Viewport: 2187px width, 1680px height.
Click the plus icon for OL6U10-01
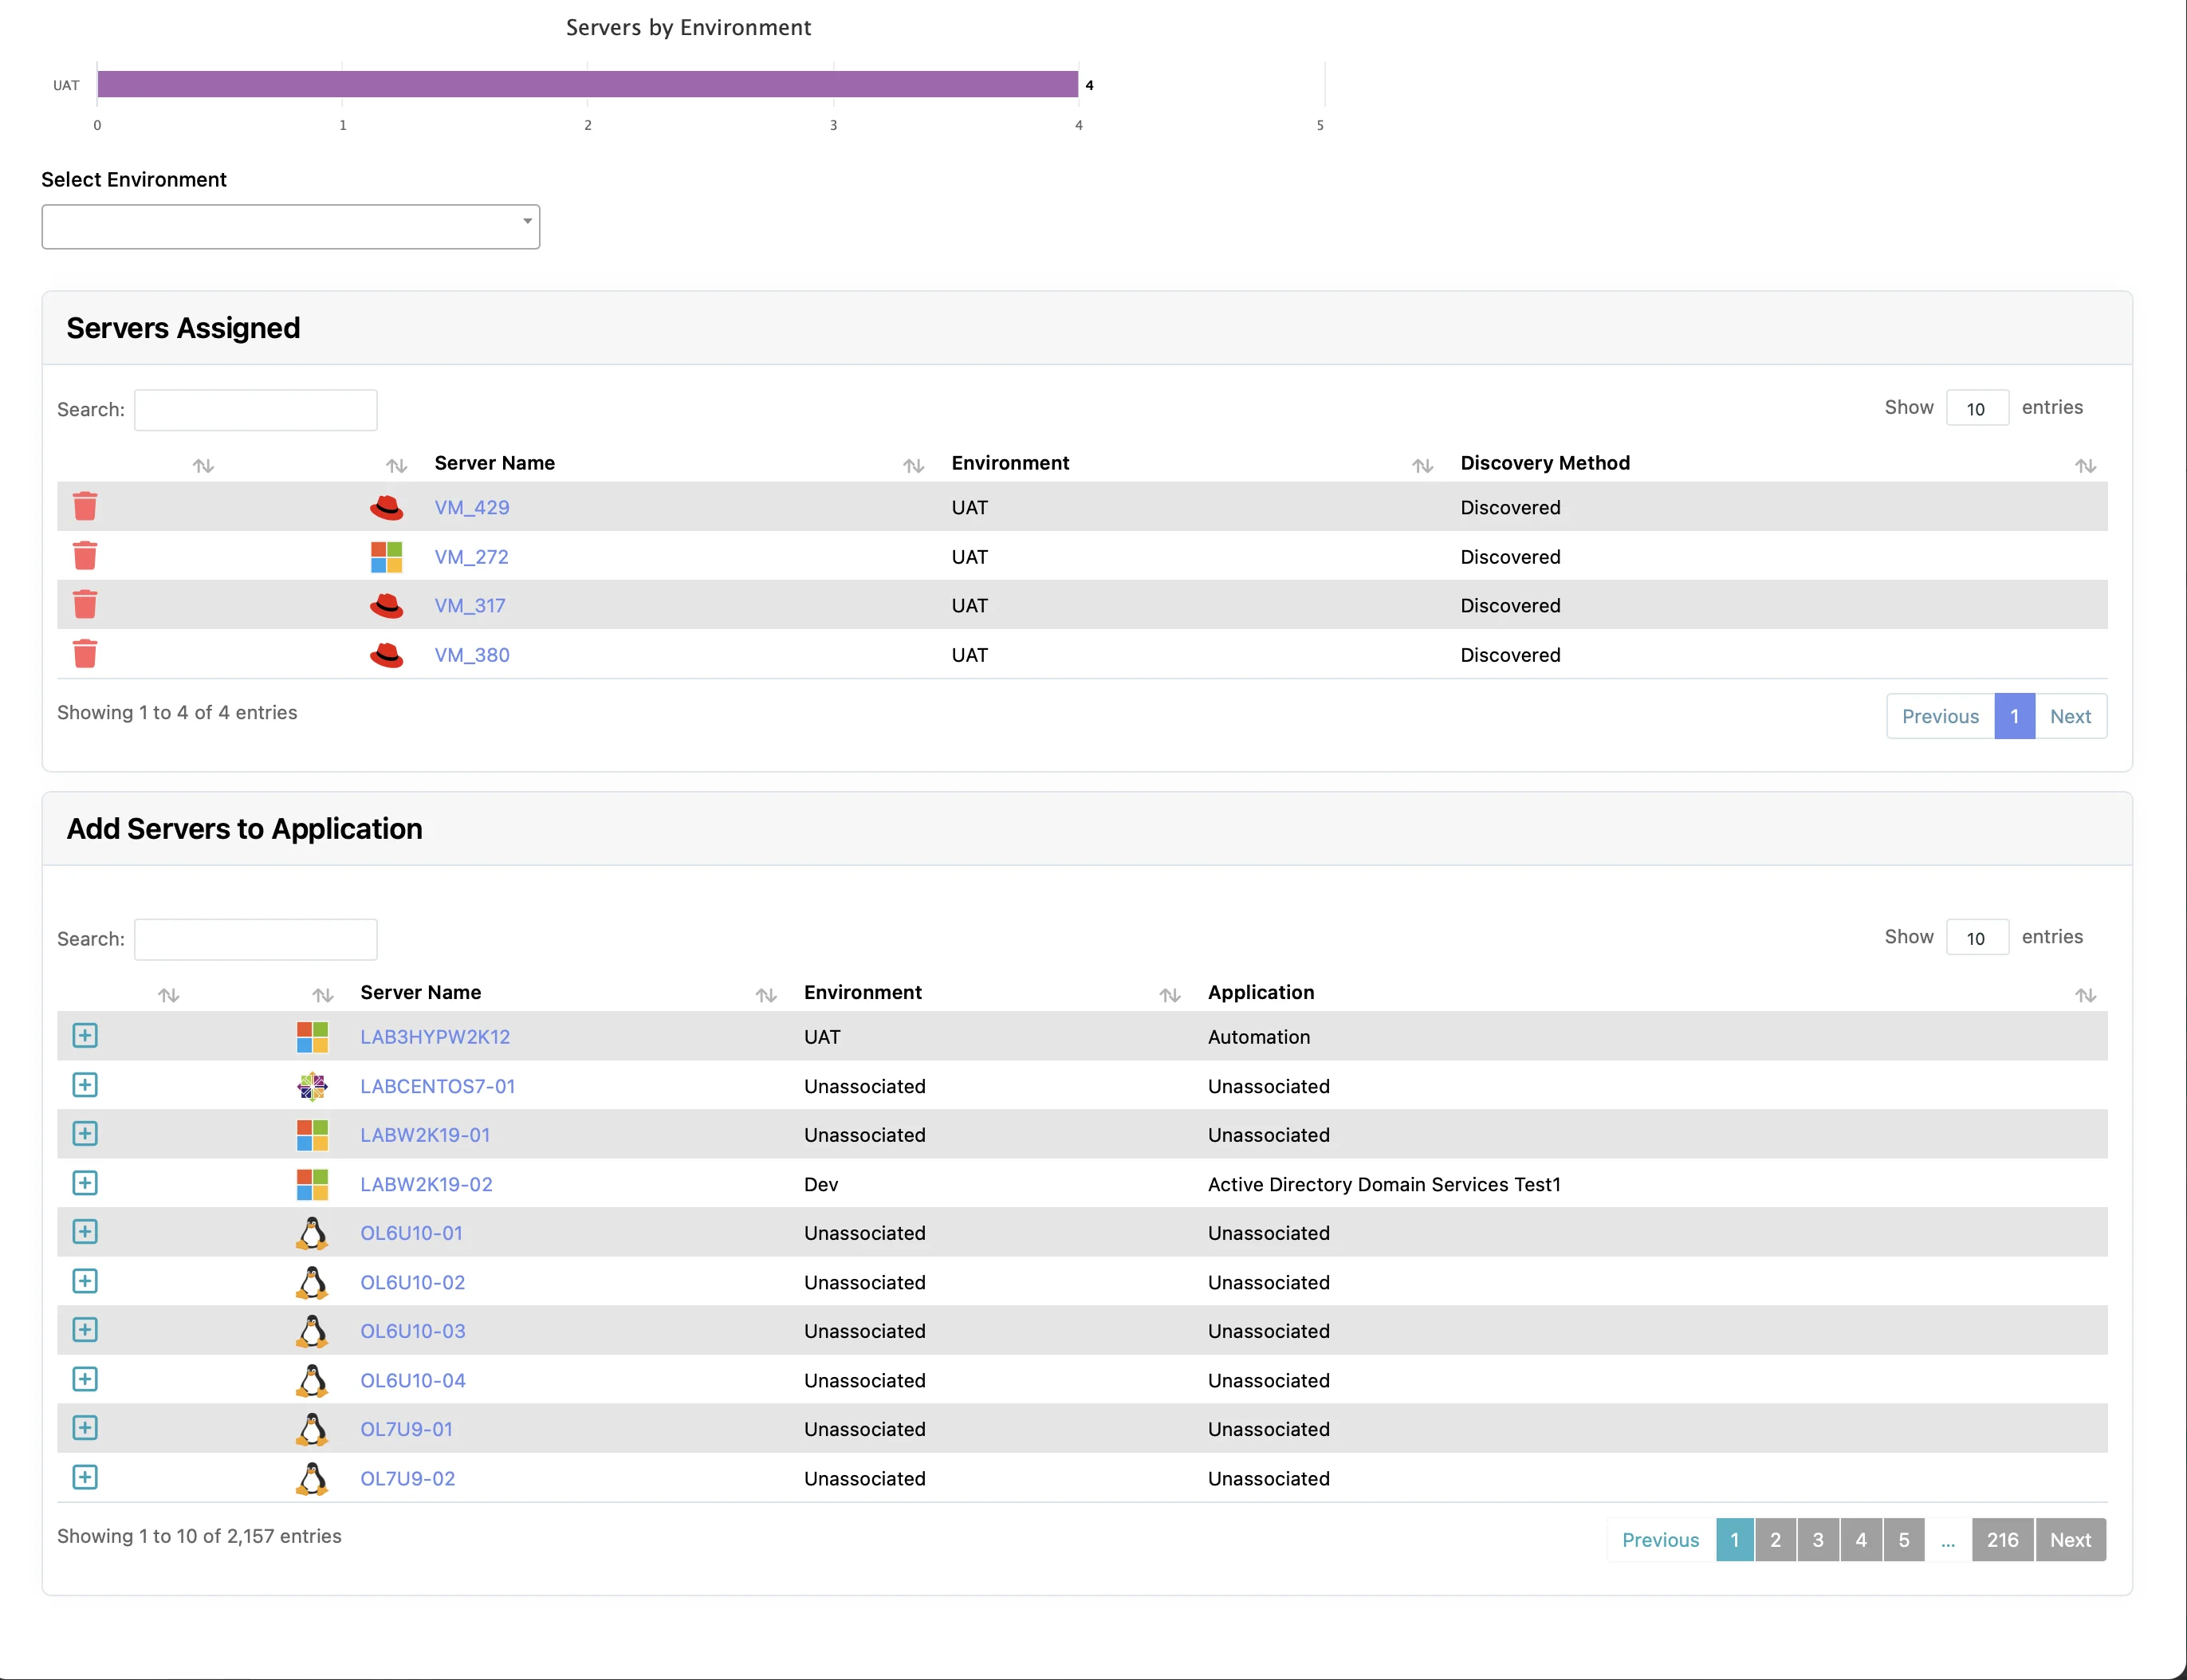85,1231
